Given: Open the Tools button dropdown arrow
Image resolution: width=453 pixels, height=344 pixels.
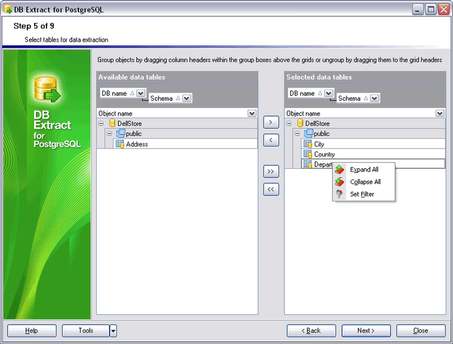Looking at the screenshot, I should tap(113, 330).
